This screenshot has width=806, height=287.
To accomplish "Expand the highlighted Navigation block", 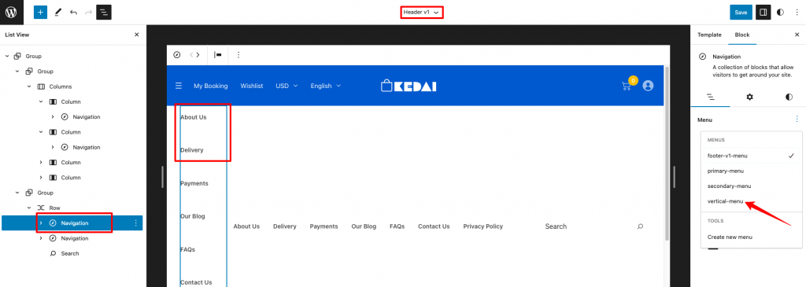I will (x=41, y=223).
